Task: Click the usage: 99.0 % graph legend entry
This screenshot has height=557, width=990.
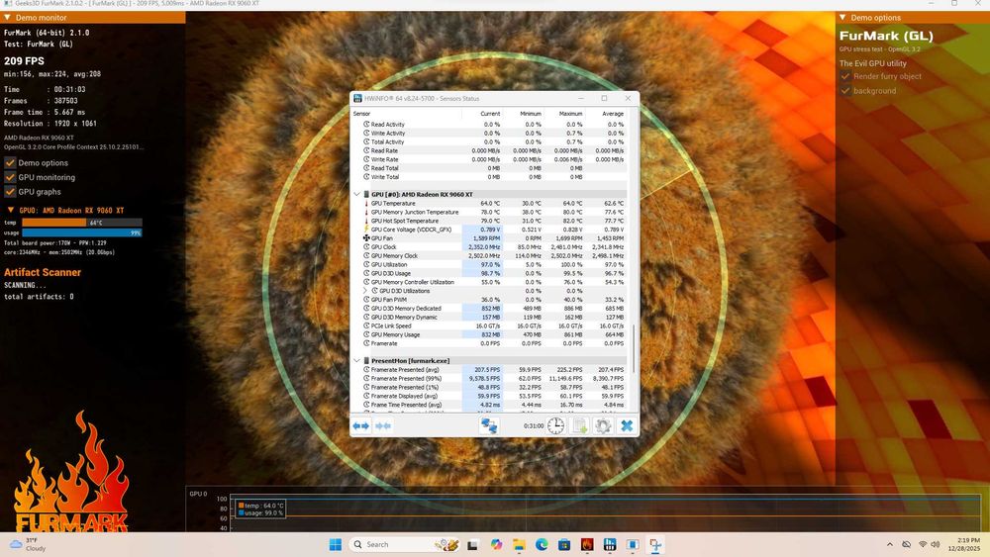Action: coord(260,513)
